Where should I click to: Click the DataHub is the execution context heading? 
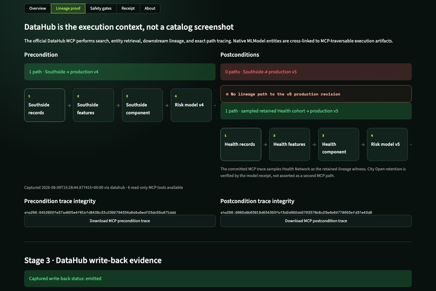pyautogui.click(x=129, y=27)
